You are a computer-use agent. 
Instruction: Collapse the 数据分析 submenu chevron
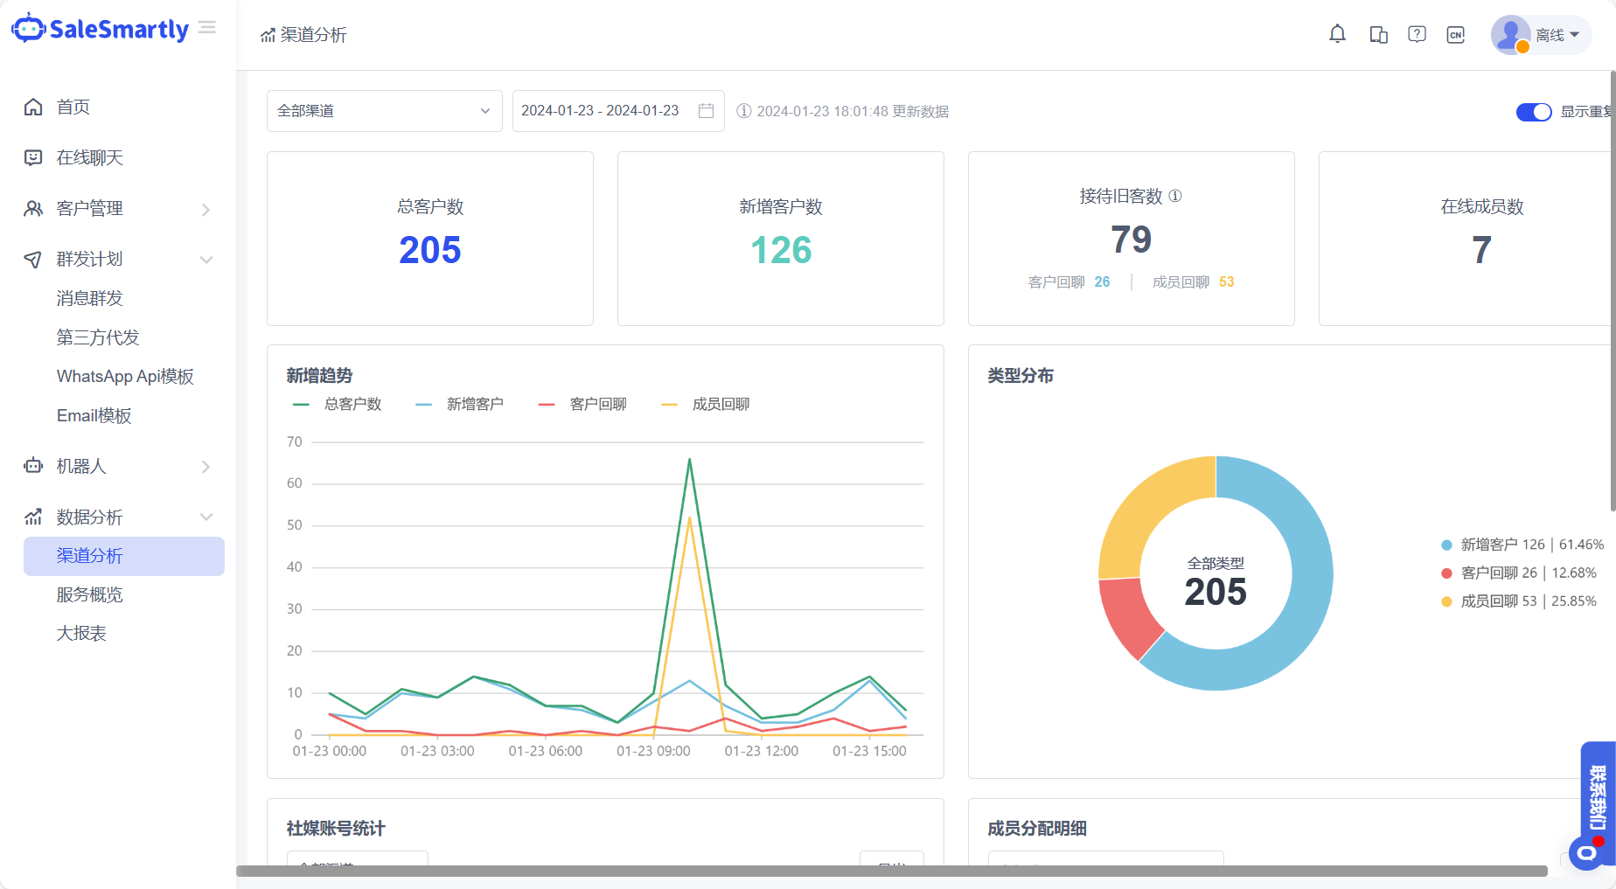206,517
